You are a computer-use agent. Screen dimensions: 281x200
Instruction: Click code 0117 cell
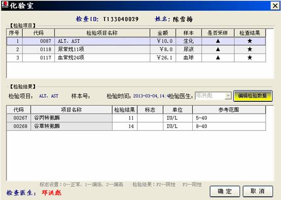pyautogui.click(x=39, y=58)
